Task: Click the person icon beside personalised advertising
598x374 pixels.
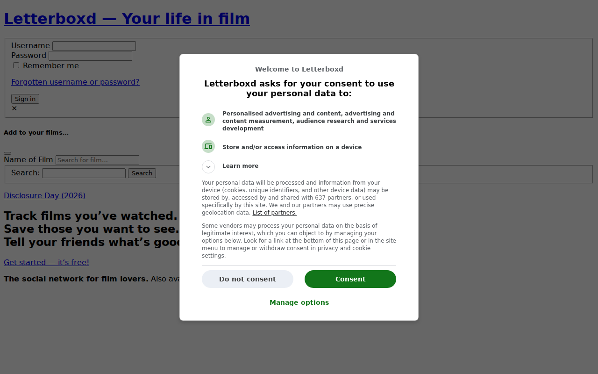Action: pyautogui.click(x=208, y=120)
